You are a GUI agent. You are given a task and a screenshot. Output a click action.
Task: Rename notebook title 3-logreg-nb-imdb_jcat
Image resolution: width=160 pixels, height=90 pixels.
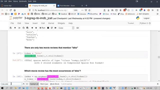click(38, 18)
